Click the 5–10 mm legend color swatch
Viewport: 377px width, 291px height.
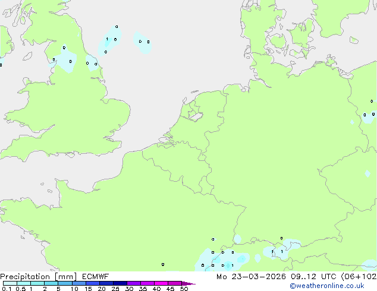click(x=65, y=283)
